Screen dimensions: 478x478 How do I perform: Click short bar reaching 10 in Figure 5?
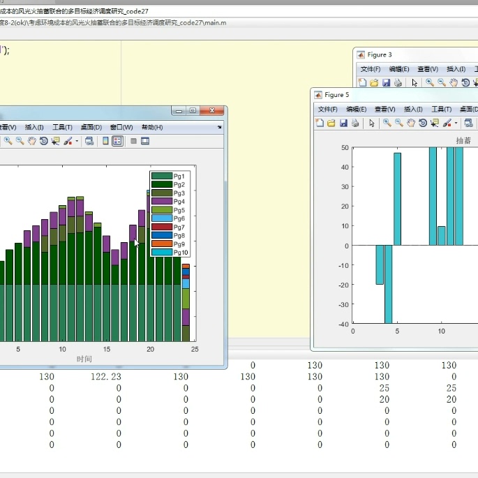pos(442,236)
